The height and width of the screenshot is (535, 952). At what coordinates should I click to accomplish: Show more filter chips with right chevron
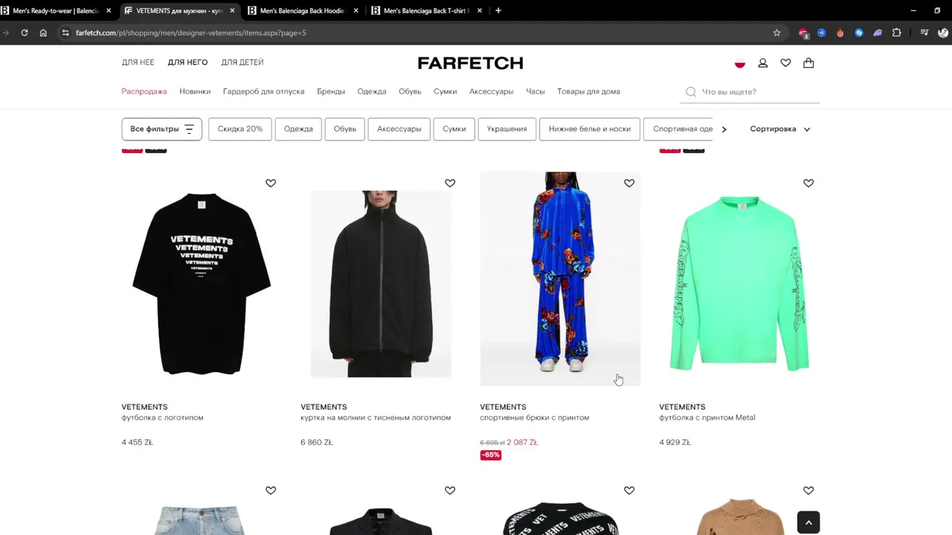tap(724, 129)
